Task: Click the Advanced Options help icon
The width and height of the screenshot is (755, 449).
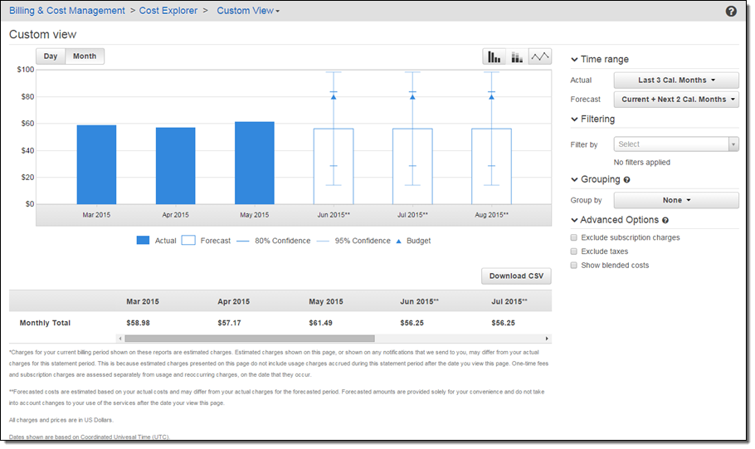Action: 665,221
